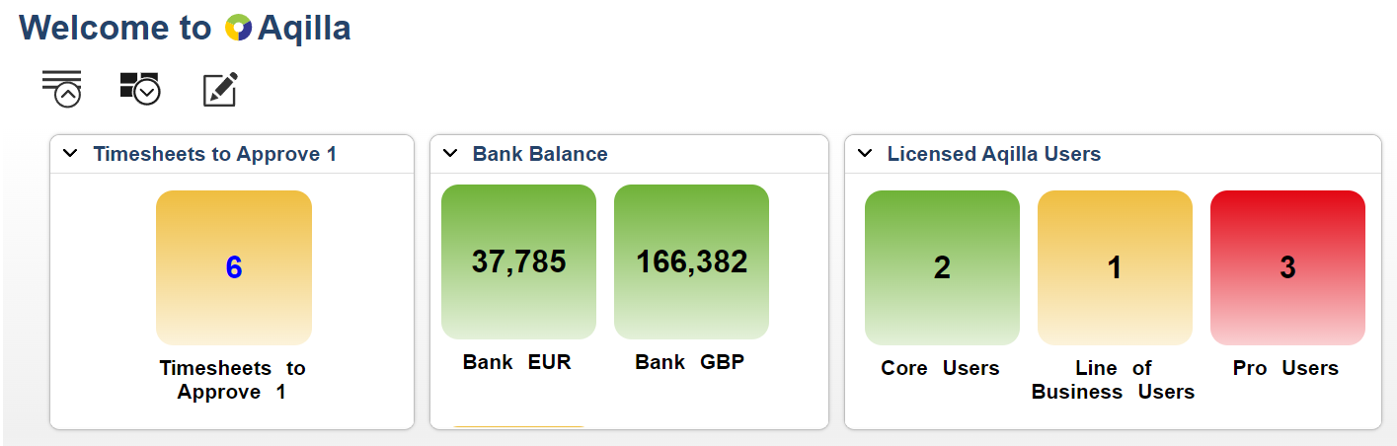Open the edit dashboard pencil icon

[x=220, y=89]
